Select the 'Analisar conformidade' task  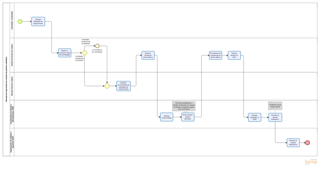[x=166, y=117]
